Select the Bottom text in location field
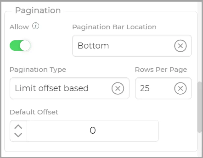 pyautogui.click(x=93, y=46)
